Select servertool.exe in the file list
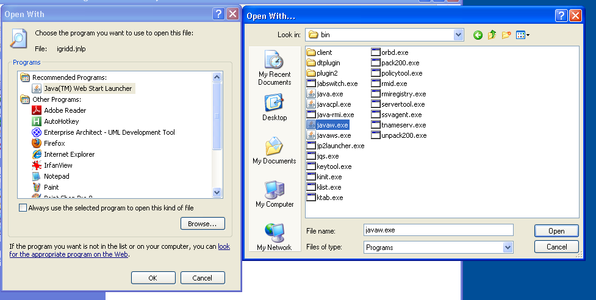The image size is (596, 300). tap(398, 104)
